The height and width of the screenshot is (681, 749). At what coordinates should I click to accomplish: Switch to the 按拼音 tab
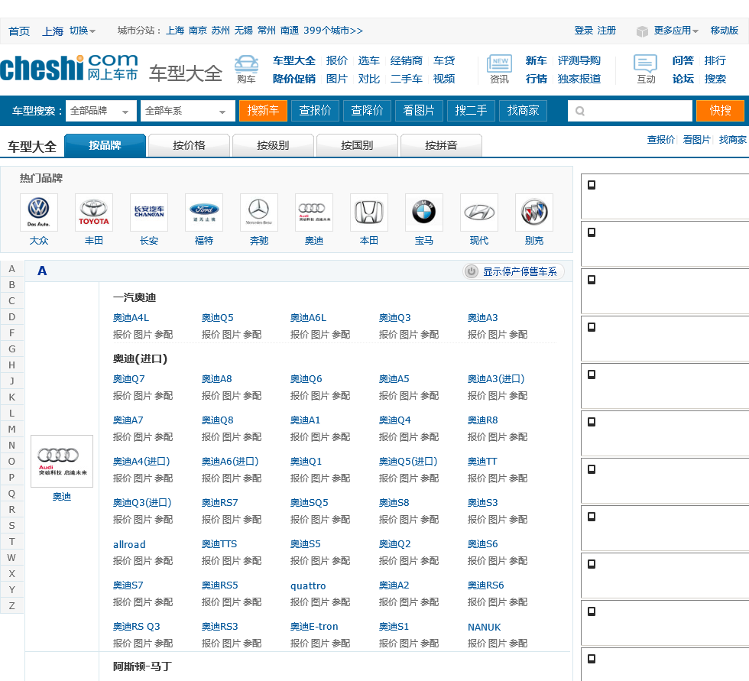coord(442,146)
